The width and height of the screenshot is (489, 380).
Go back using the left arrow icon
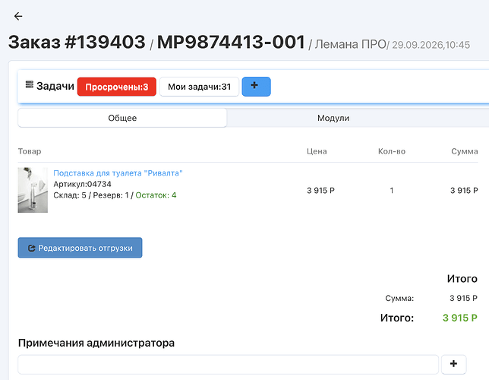(18, 16)
